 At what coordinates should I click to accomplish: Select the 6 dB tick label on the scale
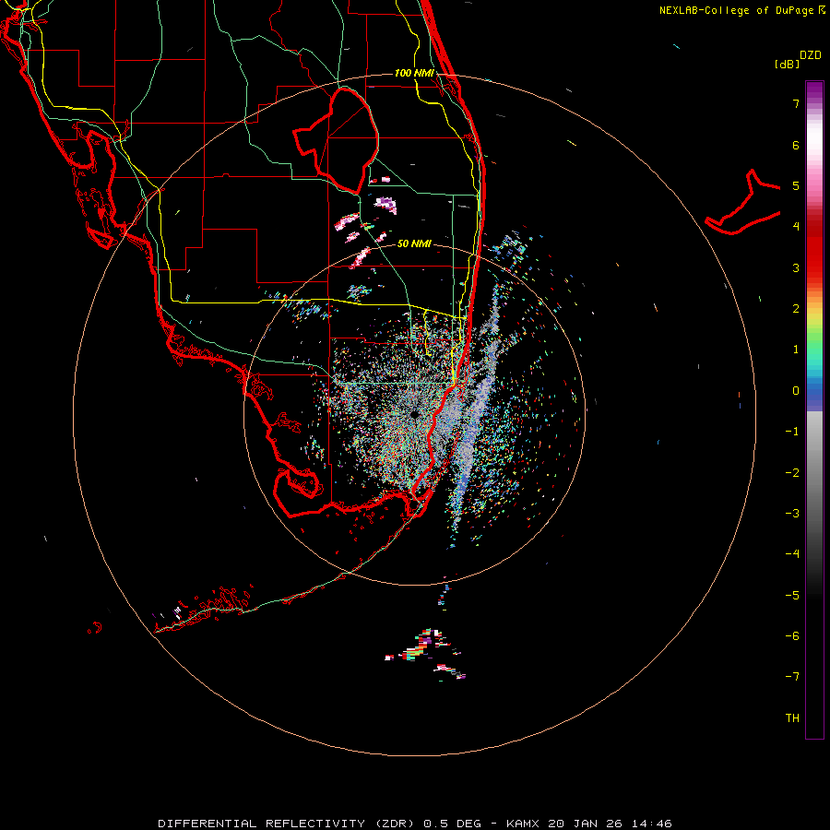tap(796, 145)
